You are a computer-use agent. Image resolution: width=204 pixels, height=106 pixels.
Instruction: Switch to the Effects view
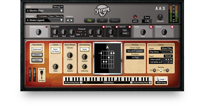coord(115,20)
